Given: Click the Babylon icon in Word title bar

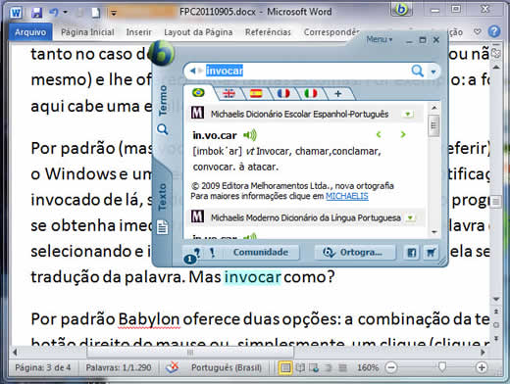Looking at the screenshot, I should pyautogui.click(x=401, y=9).
